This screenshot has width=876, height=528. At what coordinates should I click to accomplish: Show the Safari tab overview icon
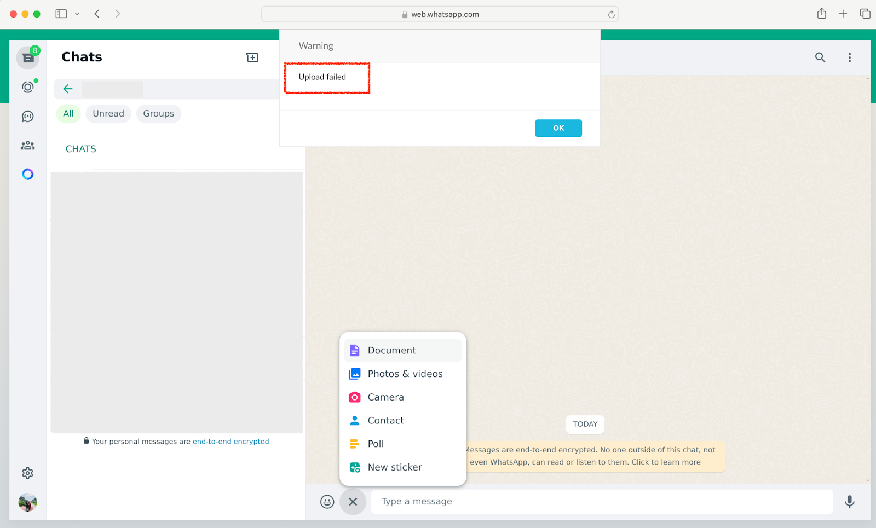click(x=865, y=14)
